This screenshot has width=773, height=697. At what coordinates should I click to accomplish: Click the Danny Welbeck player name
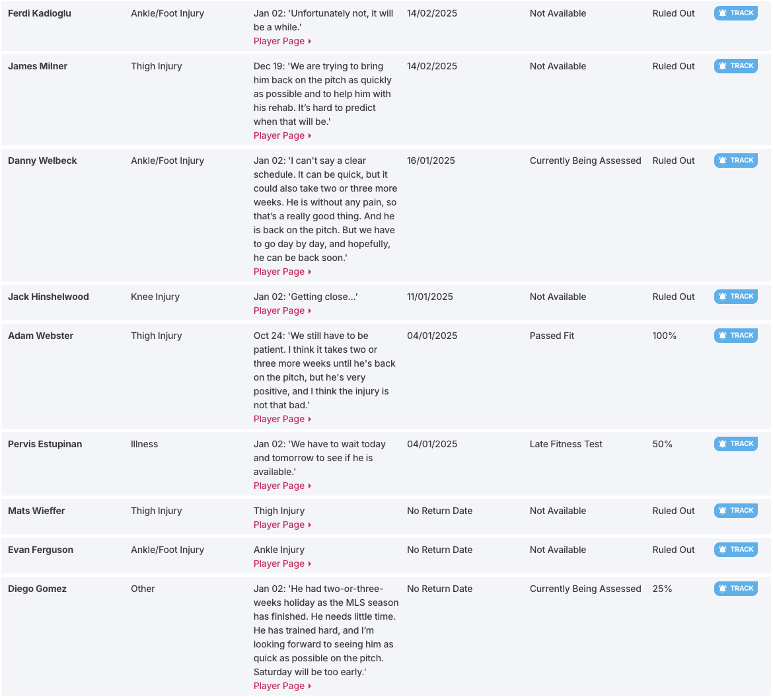(42, 161)
